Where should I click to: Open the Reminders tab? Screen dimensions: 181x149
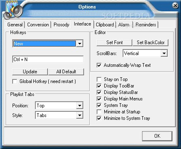[146, 25]
